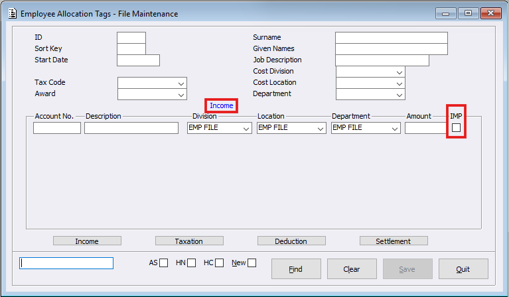509x297 pixels.
Task: Click into the Surname field
Action: pyautogui.click(x=391, y=38)
